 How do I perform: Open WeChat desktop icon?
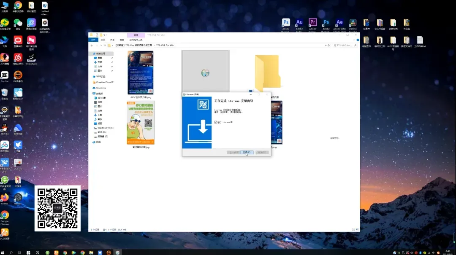point(18,23)
